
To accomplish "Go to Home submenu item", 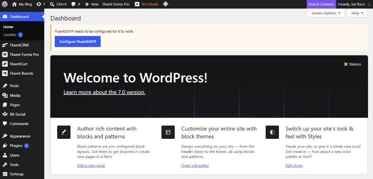I will (x=8, y=27).
